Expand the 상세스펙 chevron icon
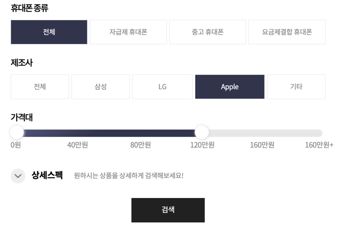This screenshot has height=231, width=349. (18, 176)
